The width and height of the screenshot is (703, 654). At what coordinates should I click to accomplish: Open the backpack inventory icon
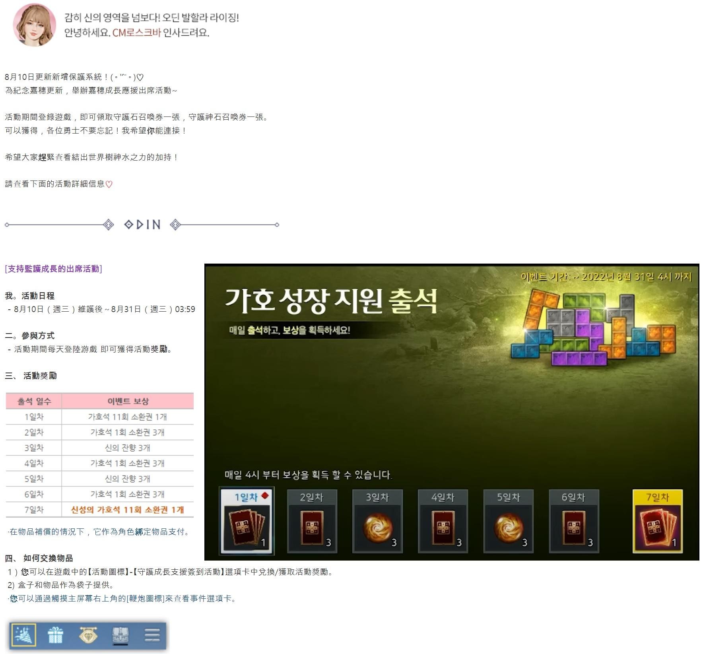tap(120, 635)
